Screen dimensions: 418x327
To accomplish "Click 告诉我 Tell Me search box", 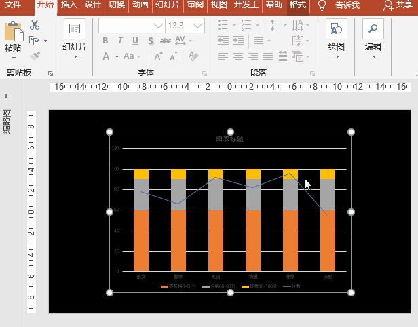I will pos(347,5).
